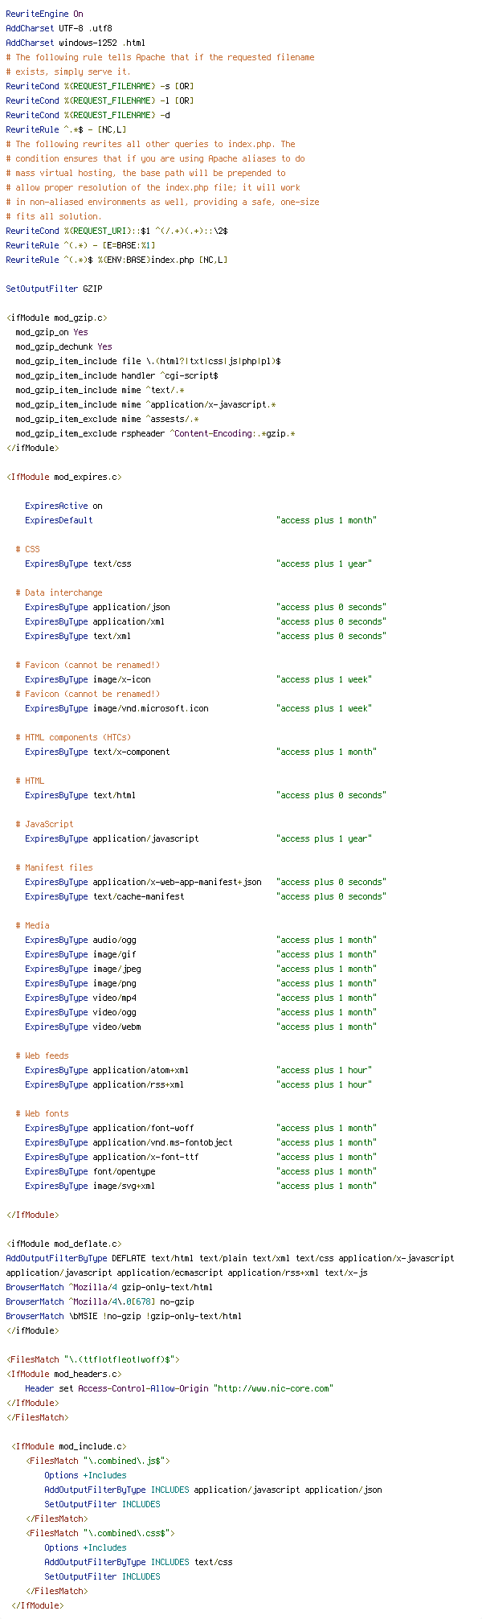Viewport: 482px width, 1619px height.
Task: Click the AddOutputFilterByType DEFLATE line
Action: (x=230, y=1258)
